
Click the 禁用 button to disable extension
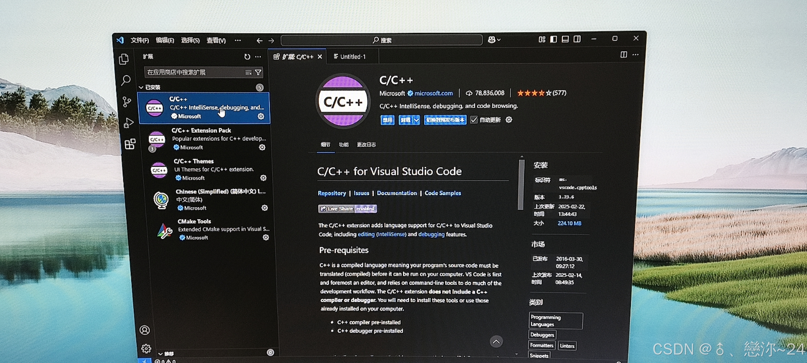387,120
